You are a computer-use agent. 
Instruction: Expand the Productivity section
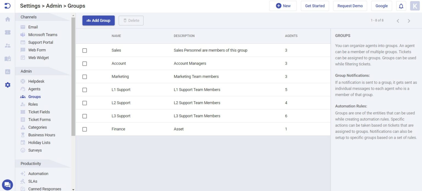[x=30, y=163]
